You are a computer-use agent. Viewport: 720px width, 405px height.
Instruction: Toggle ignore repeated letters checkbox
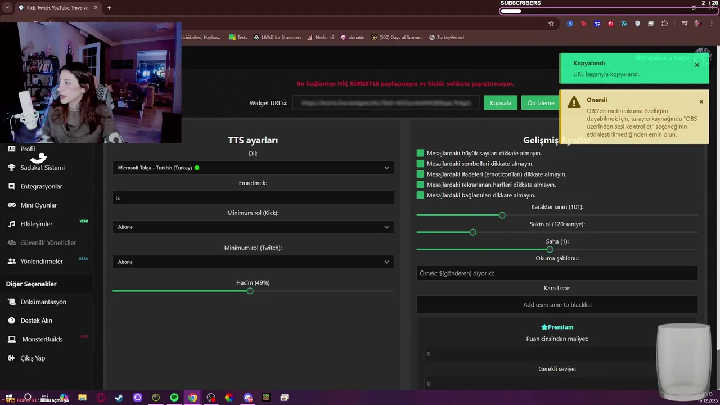click(x=420, y=184)
